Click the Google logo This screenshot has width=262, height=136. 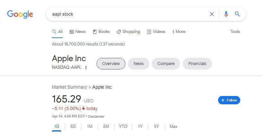pos(20,14)
